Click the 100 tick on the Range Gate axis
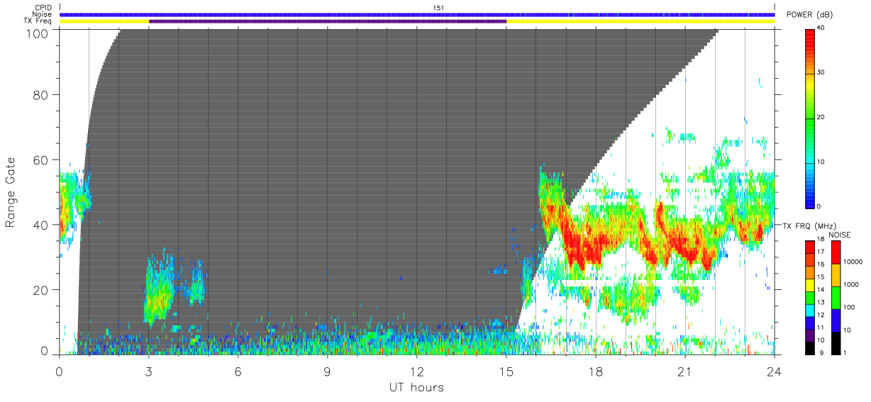871x402 pixels. 39,33
